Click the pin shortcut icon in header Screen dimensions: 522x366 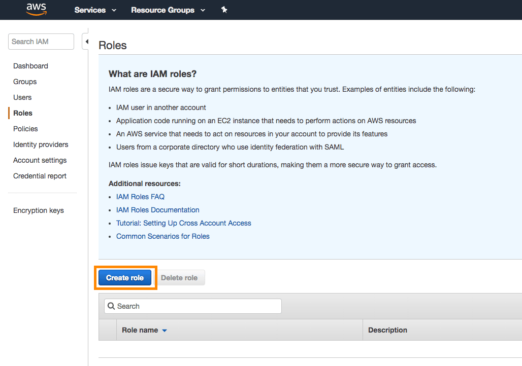(224, 10)
